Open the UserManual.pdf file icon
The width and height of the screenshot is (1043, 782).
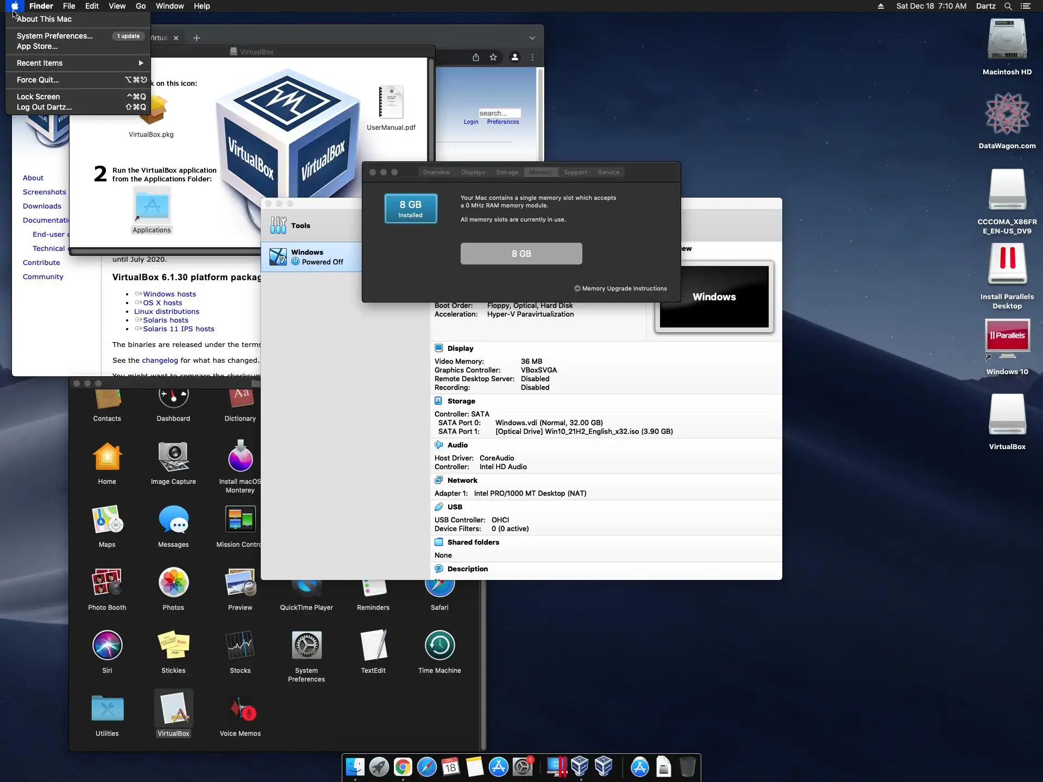(391, 102)
